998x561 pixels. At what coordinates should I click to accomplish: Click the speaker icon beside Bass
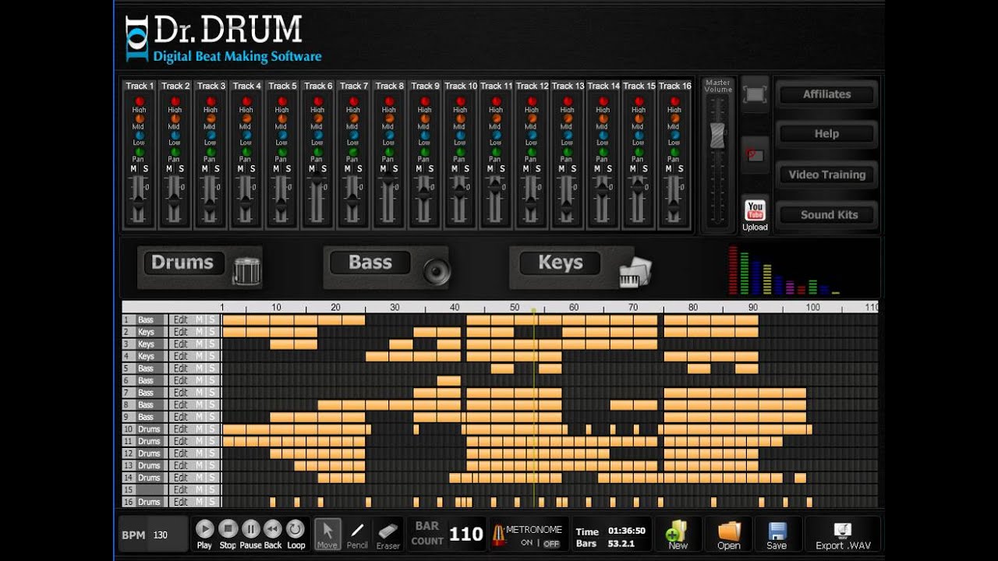[x=437, y=271]
